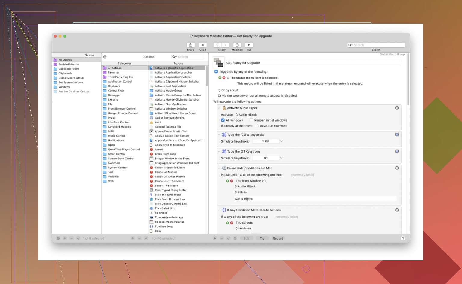Click the macro name field 'Get Ready for Upgrade'

(x=313, y=63)
